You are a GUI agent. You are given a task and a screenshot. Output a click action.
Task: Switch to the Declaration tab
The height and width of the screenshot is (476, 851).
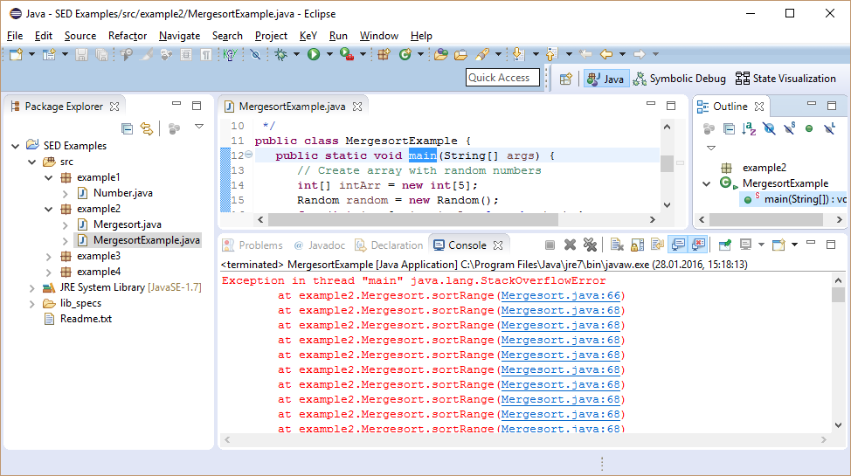(389, 245)
